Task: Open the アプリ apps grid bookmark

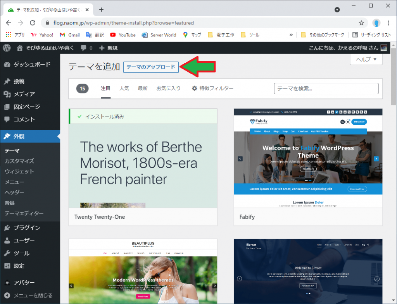Action: coord(15,35)
